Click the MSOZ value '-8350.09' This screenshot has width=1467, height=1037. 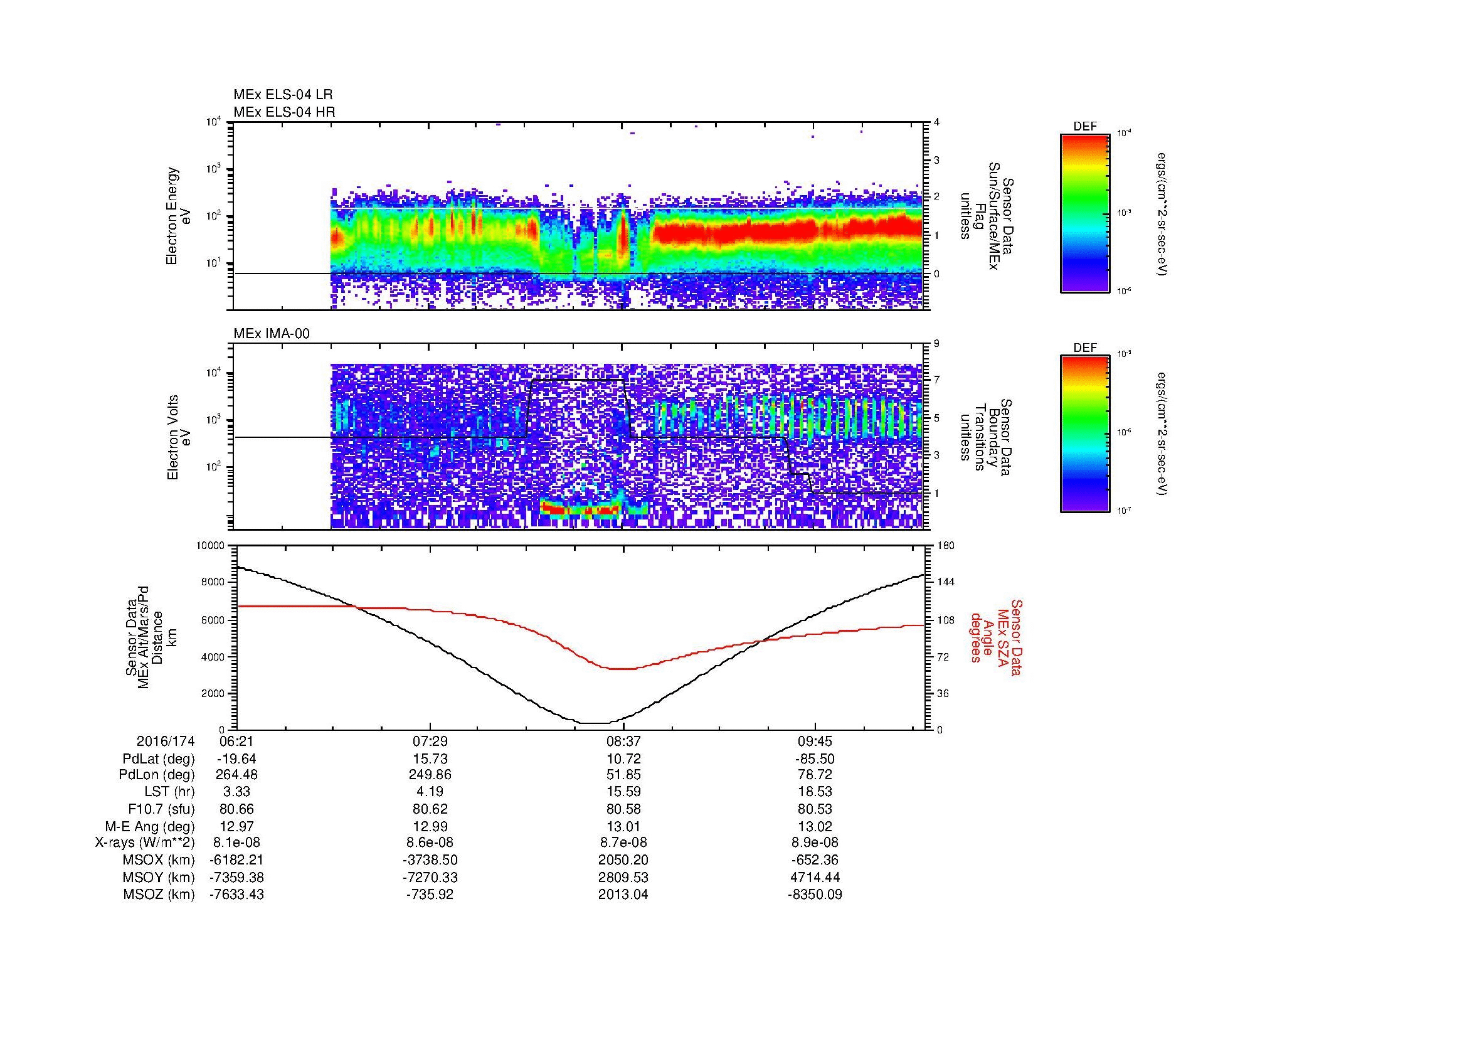[x=815, y=895]
